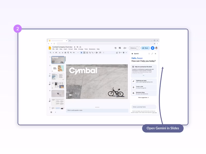Collapse the filmstrip with left chevron
Screen dimensions: 206x154
pyautogui.click(x=55, y=112)
